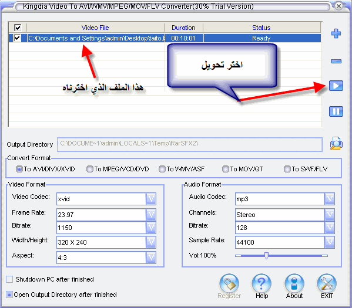This screenshot has width=352, height=308.
Task: Select To SWF/FLV format
Action: (x=287, y=169)
